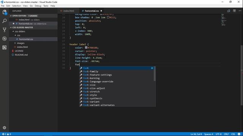Screen dimensions: 243x136
Task: Click Ln 34, Col 8 in status bar
Action: 196,134
